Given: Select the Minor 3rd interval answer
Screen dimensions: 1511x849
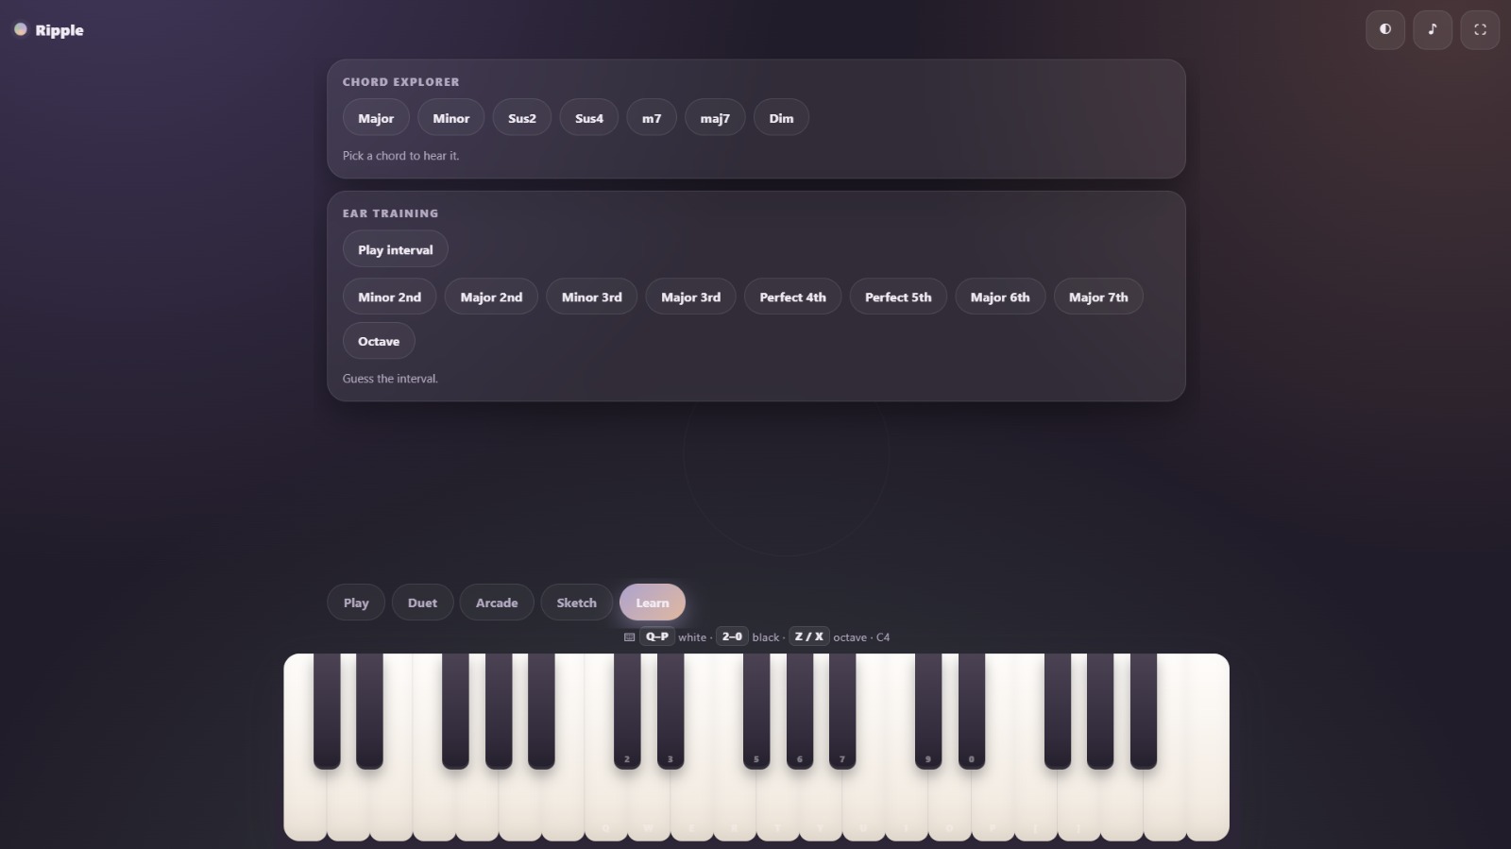Looking at the screenshot, I should (x=591, y=297).
